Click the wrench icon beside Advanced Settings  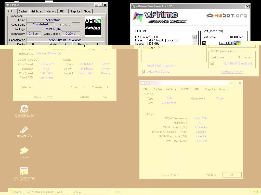pos(143,72)
